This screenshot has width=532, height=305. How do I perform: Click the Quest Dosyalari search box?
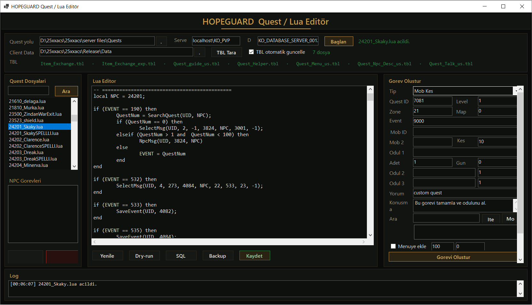tap(28, 90)
